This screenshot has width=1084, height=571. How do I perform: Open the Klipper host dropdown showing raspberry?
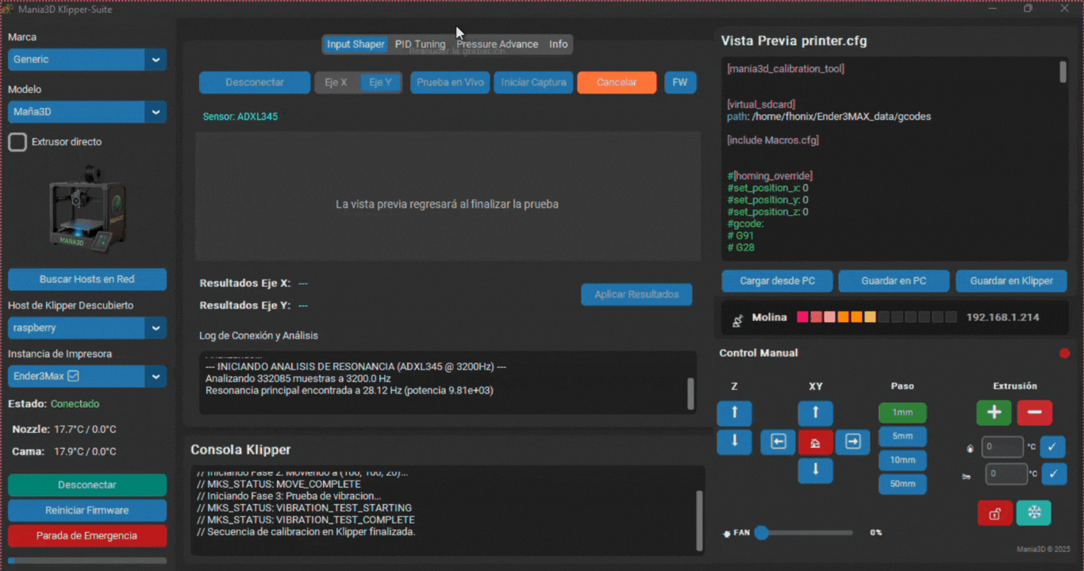pos(87,328)
